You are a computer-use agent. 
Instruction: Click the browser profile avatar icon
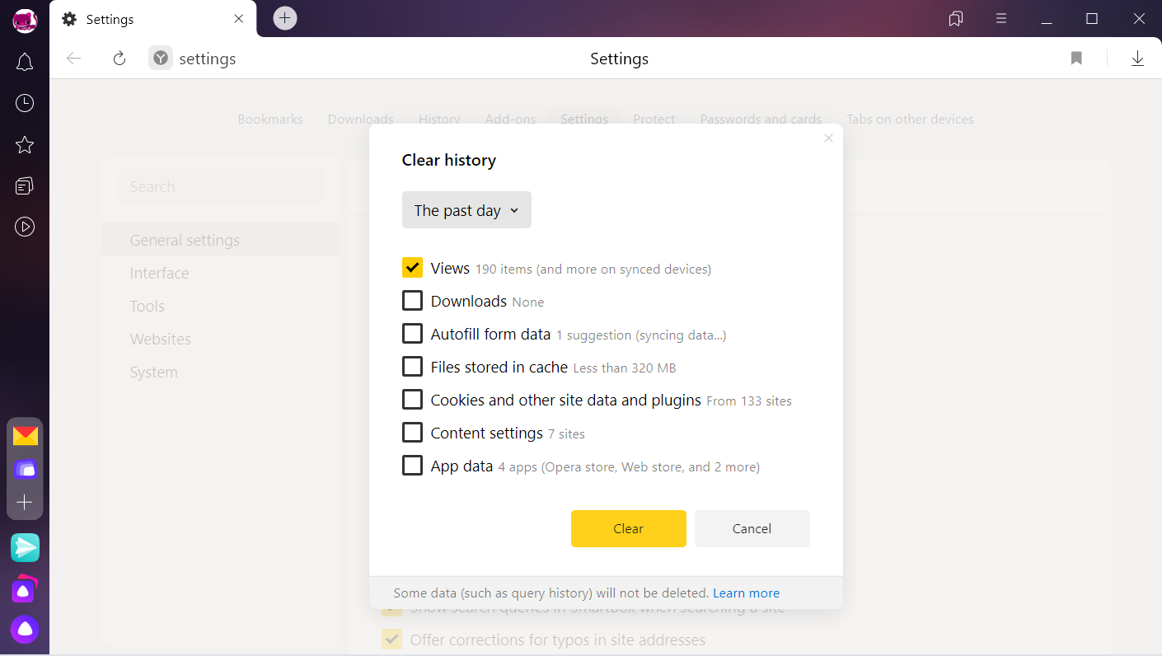[25, 20]
